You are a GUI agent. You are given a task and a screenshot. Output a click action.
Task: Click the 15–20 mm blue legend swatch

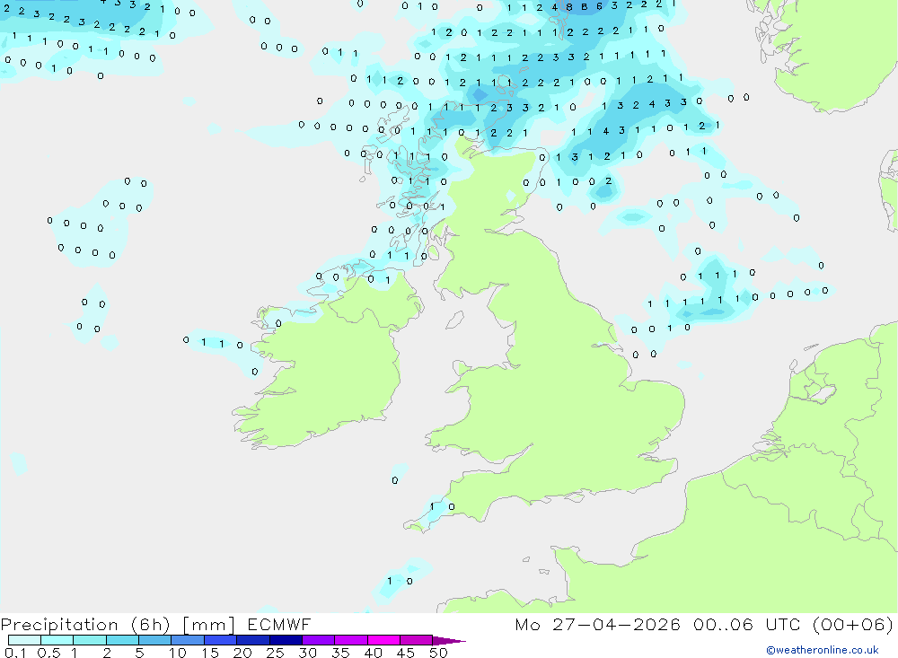coord(221,640)
